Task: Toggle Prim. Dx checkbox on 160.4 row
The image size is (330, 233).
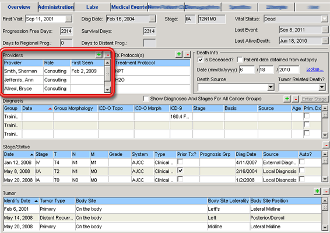Action: click(x=307, y=116)
